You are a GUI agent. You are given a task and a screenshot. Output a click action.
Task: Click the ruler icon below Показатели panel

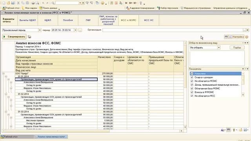(x=228, y=130)
